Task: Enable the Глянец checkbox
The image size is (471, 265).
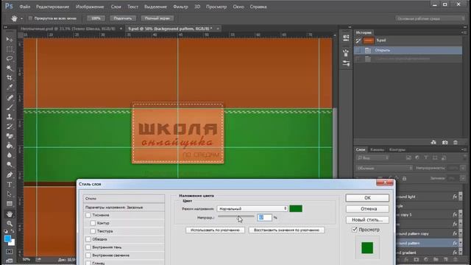Action: (88, 263)
